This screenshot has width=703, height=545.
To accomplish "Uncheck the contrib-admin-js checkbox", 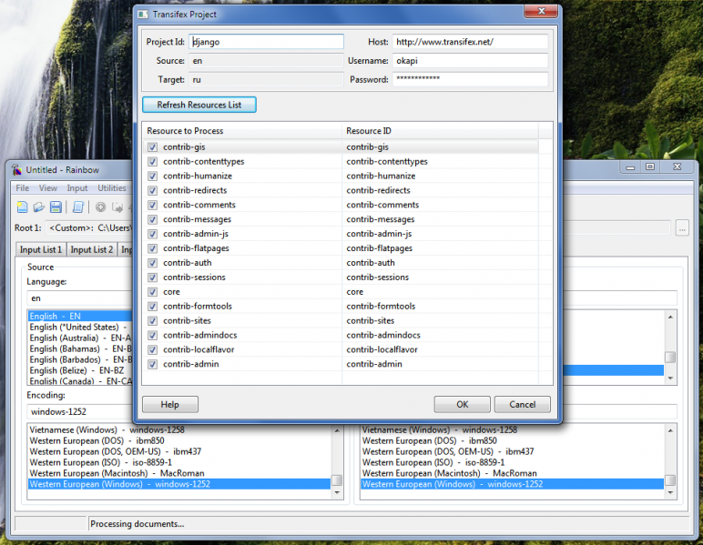I will 152,234.
